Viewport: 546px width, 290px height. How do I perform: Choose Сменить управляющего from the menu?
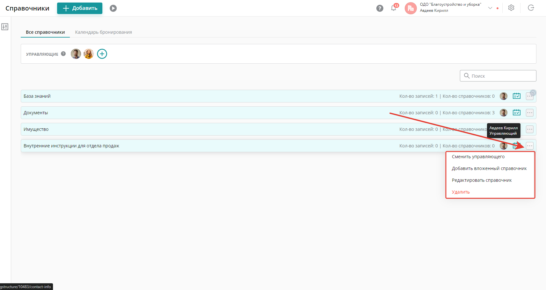point(478,157)
